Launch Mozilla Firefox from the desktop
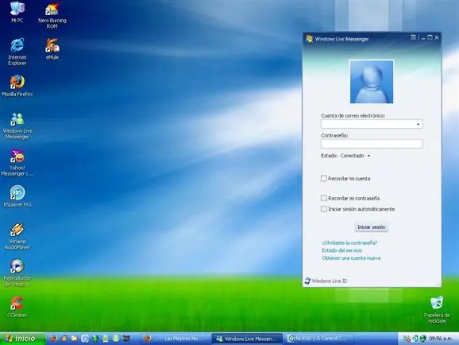Screen dimensions: 459x345 pos(17,86)
